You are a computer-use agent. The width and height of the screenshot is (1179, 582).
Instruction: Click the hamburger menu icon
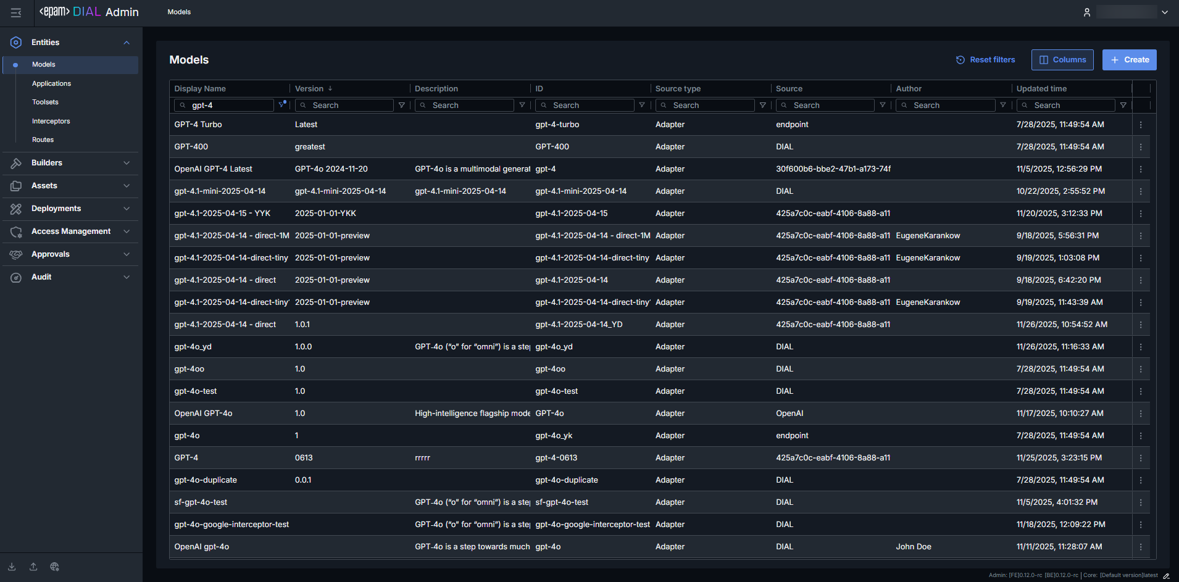[16, 12]
